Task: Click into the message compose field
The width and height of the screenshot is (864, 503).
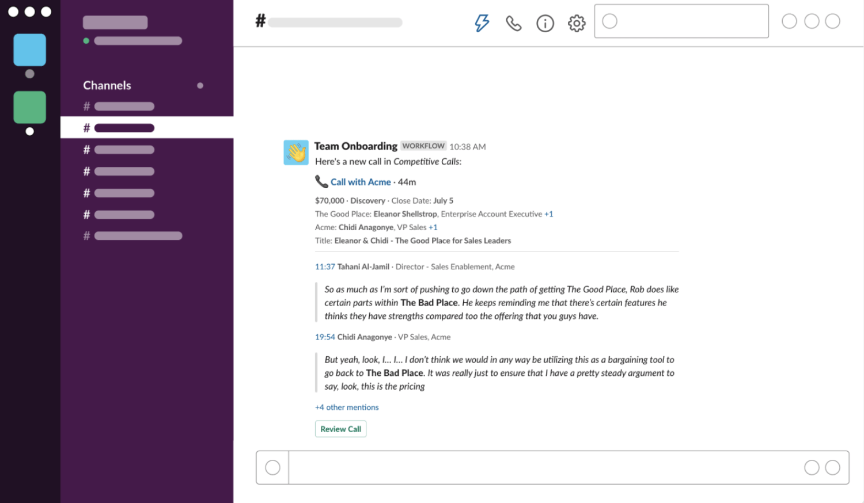Action: (541, 467)
